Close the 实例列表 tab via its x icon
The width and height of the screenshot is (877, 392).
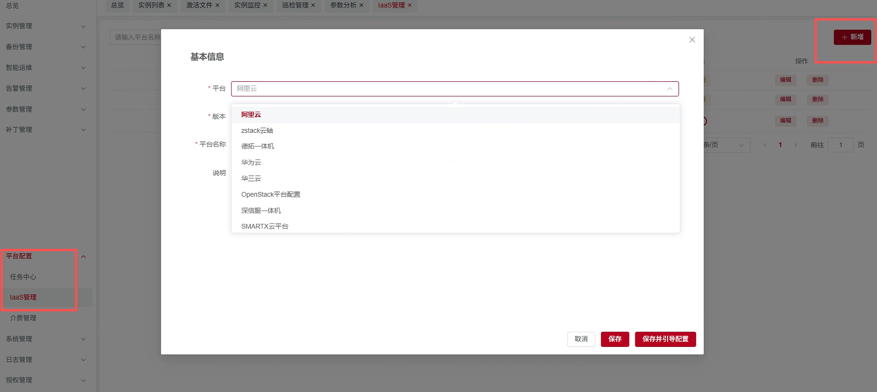(x=169, y=5)
